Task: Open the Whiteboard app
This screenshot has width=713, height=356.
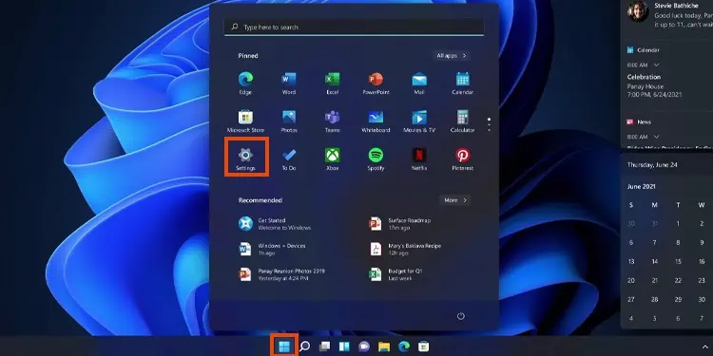Action: (376, 122)
